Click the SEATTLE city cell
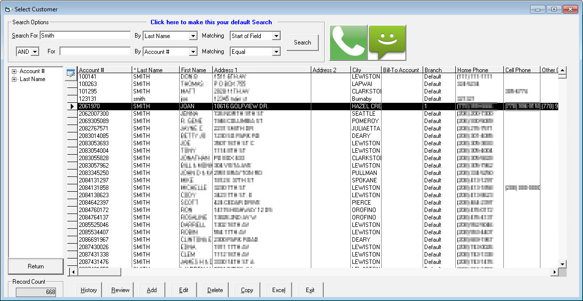 [x=366, y=114]
